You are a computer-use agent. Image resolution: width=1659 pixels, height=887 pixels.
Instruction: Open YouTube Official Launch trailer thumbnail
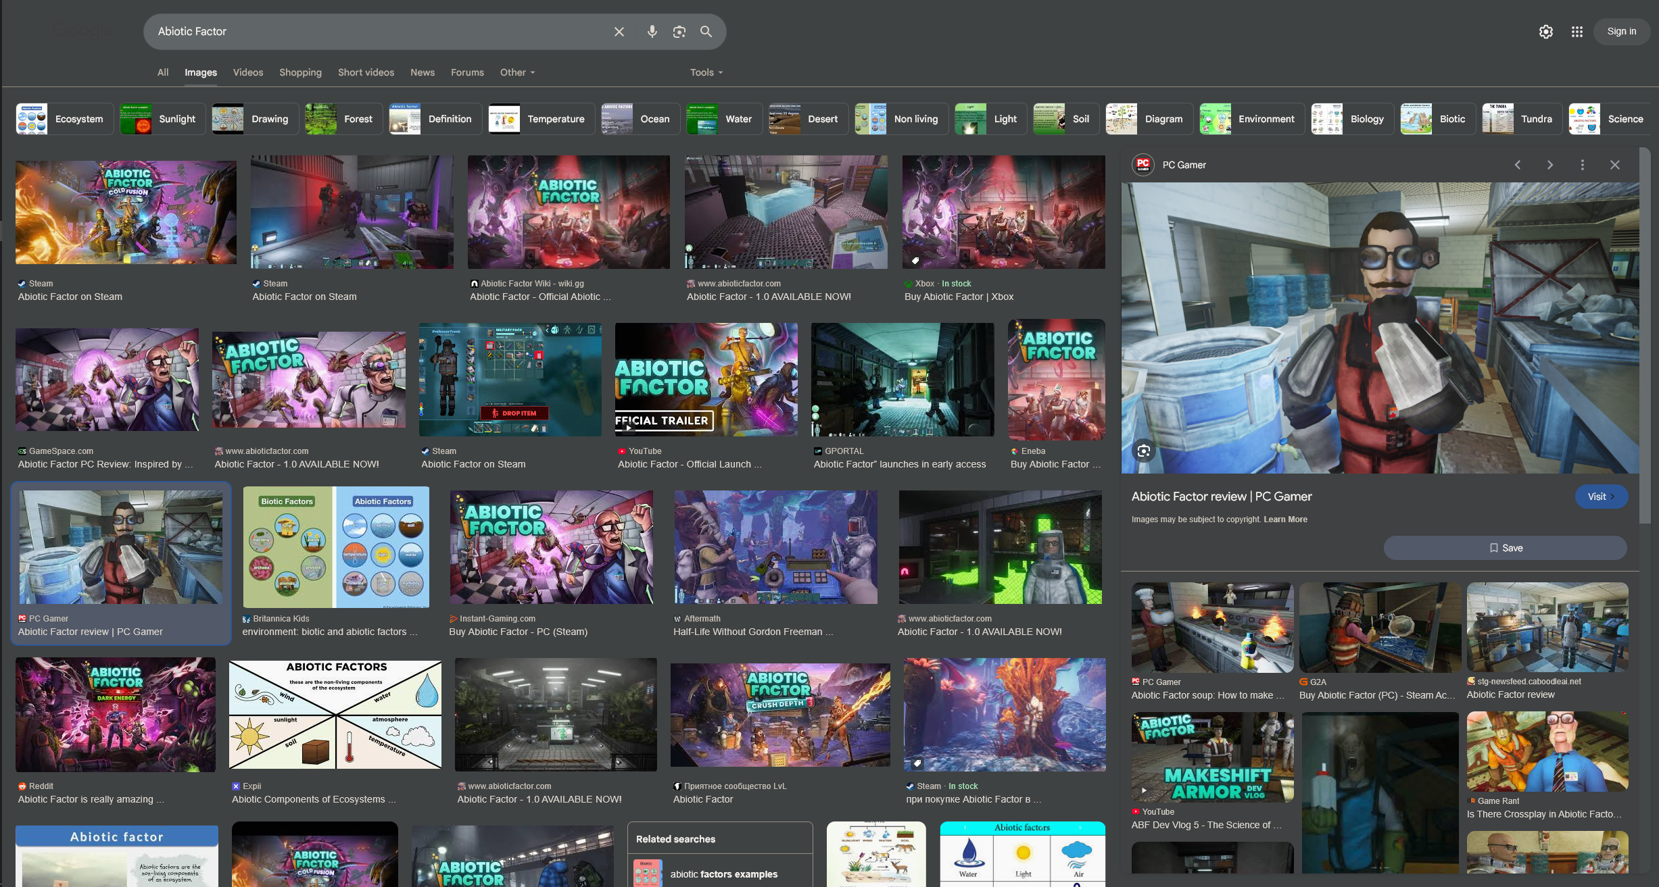706,380
